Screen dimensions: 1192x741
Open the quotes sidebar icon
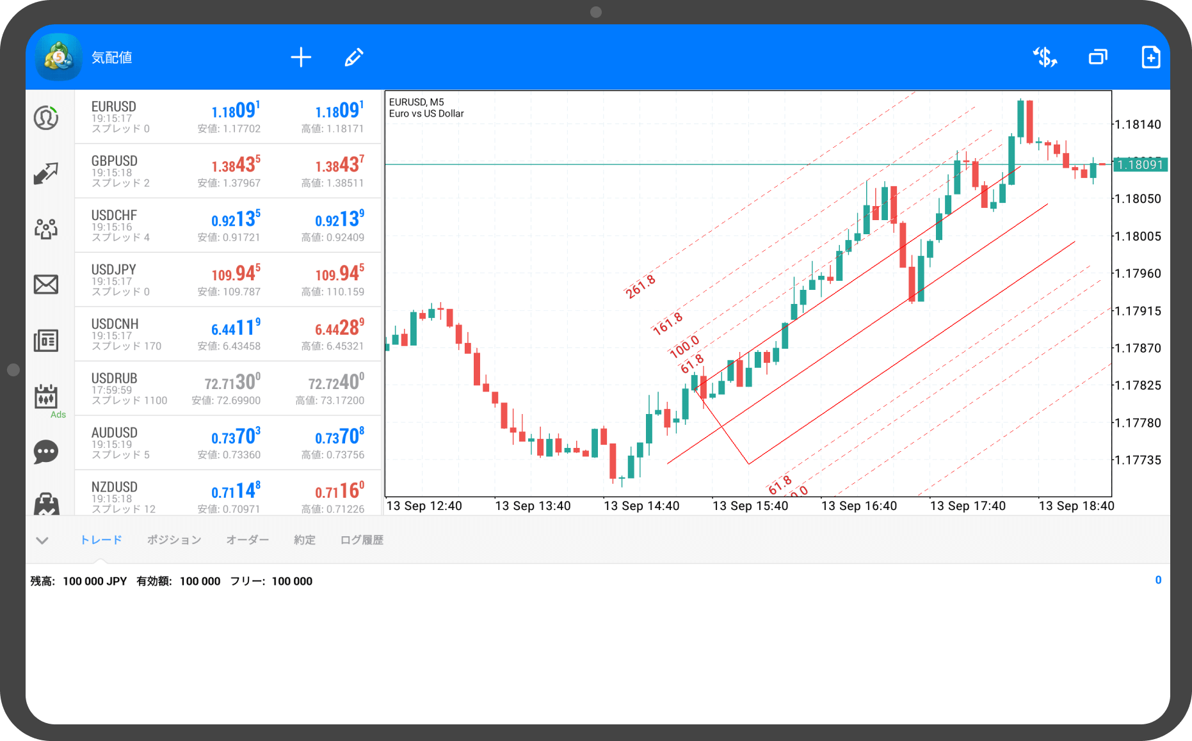pos(46,118)
